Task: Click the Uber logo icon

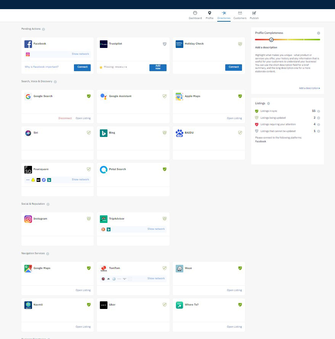Action: pos(104,305)
